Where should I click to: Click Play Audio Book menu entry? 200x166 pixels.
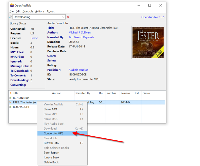pyautogui.click(x=62, y=124)
